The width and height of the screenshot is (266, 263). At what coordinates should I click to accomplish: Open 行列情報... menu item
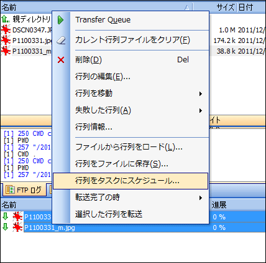[x=131, y=127]
